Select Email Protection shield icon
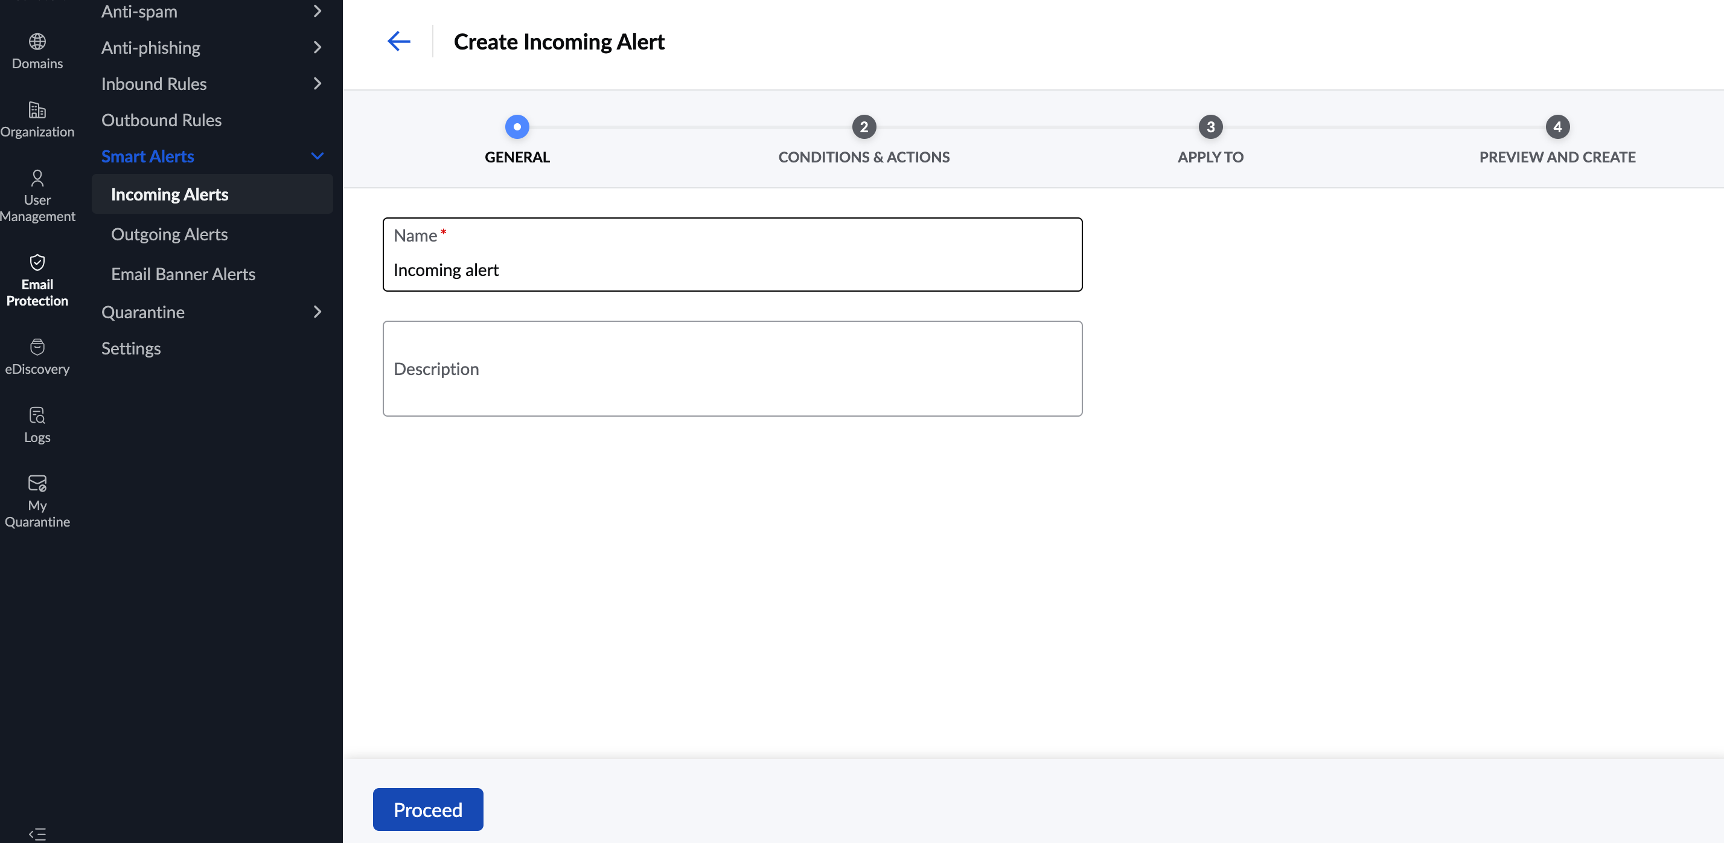The width and height of the screenshot is (1724, 843). (37, 263)
